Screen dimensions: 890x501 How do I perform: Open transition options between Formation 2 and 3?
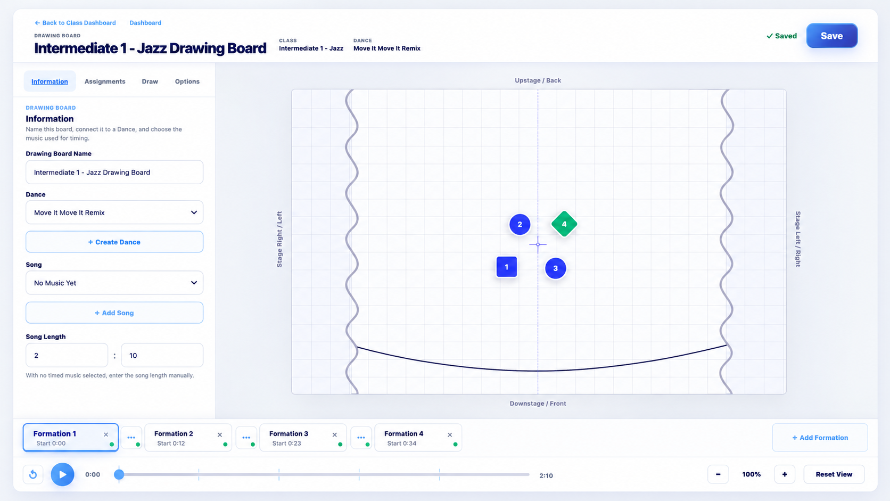pyautogui.click(x=246, y=438)
